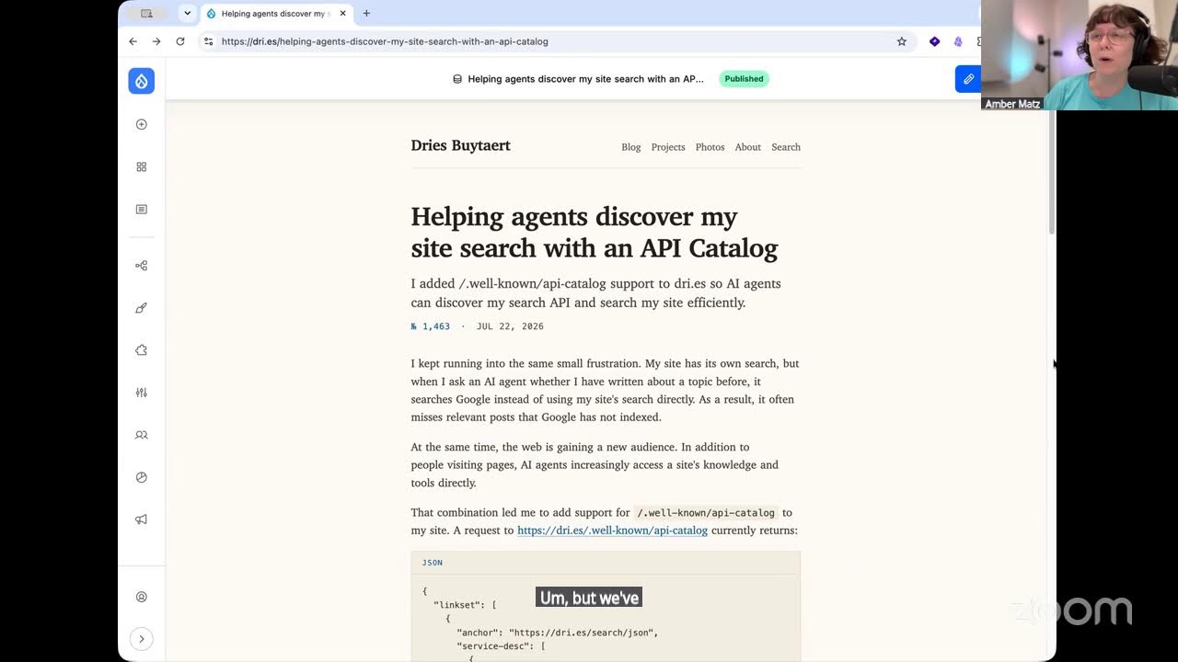Image resolution: width=1178 pixels, height=662 pixels.
Task: Click the inline /.well-known/api-catalog code text
Action: pyautogui.click(x=706, y=512)
